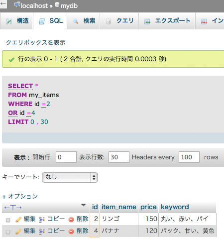This screenshot has height=239, width=224.
Task: Click the リンゴ item_name cell
Action: tap(118, 219)
